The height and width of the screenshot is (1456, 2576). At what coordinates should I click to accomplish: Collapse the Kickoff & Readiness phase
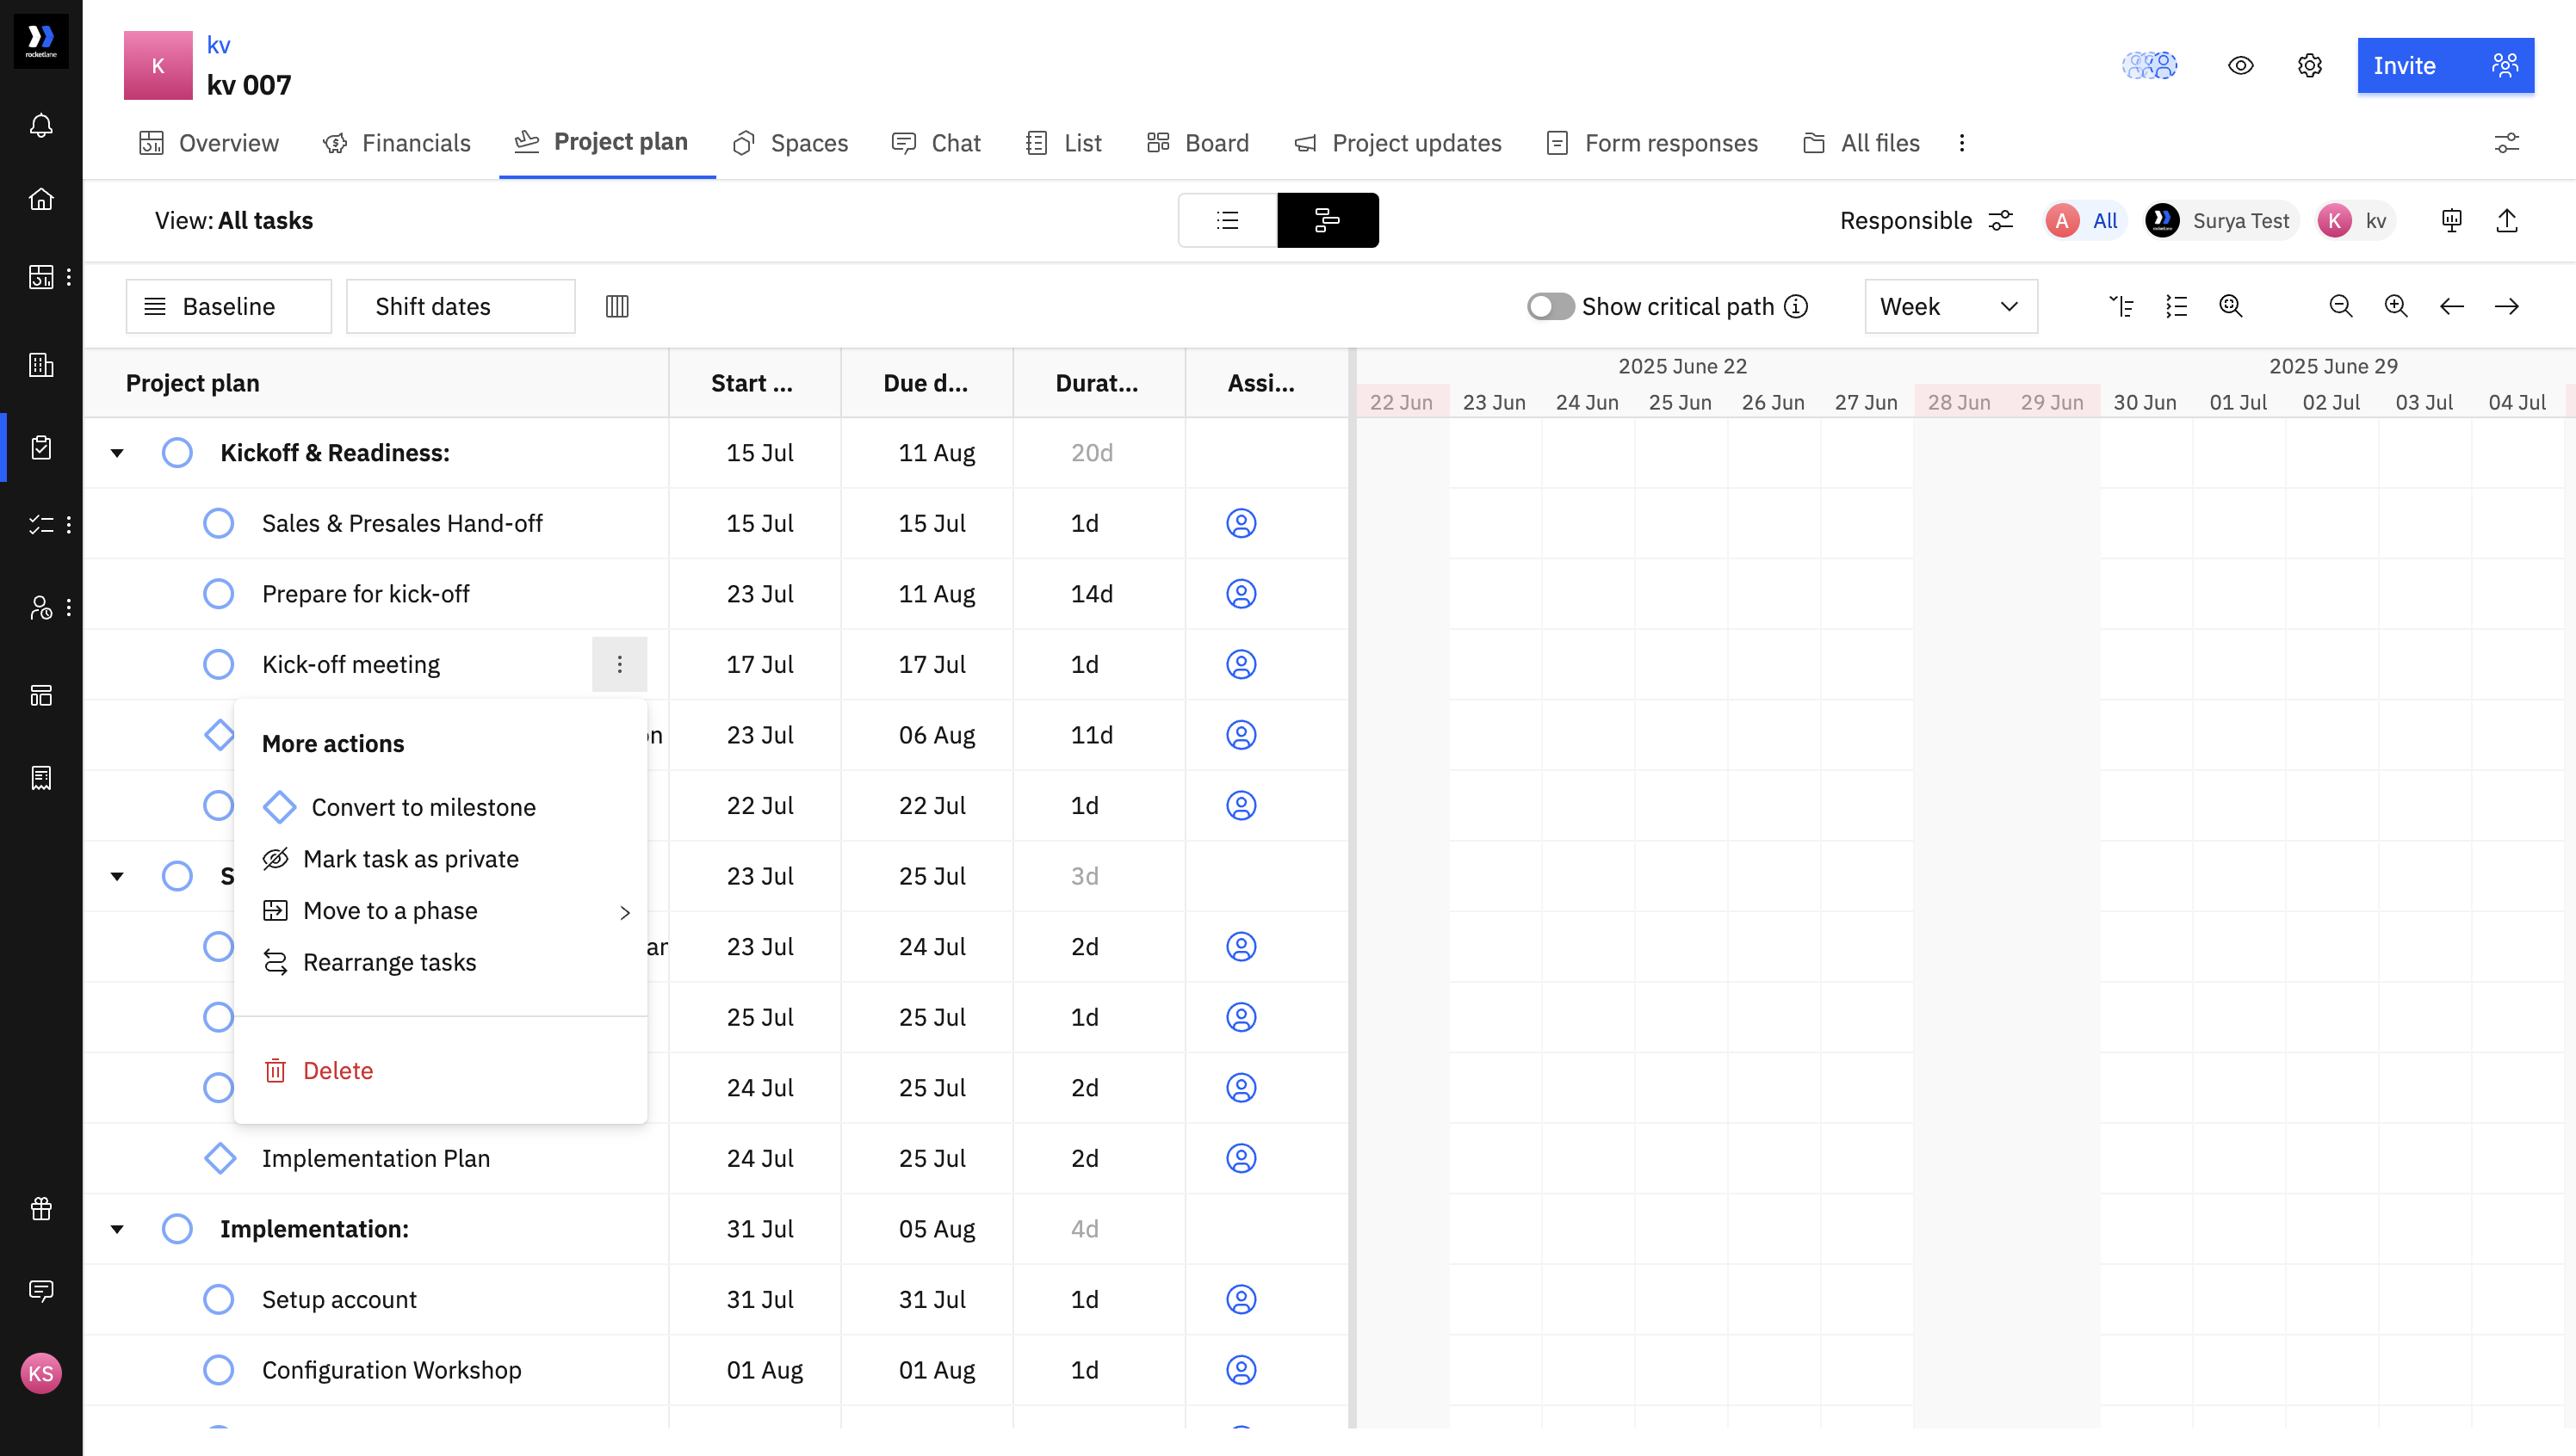coord(117,453)
